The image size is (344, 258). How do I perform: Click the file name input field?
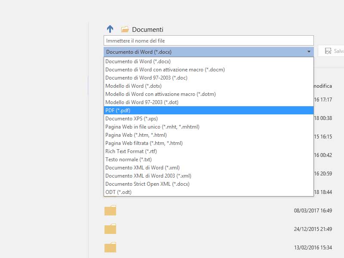[x=209, y=40]
